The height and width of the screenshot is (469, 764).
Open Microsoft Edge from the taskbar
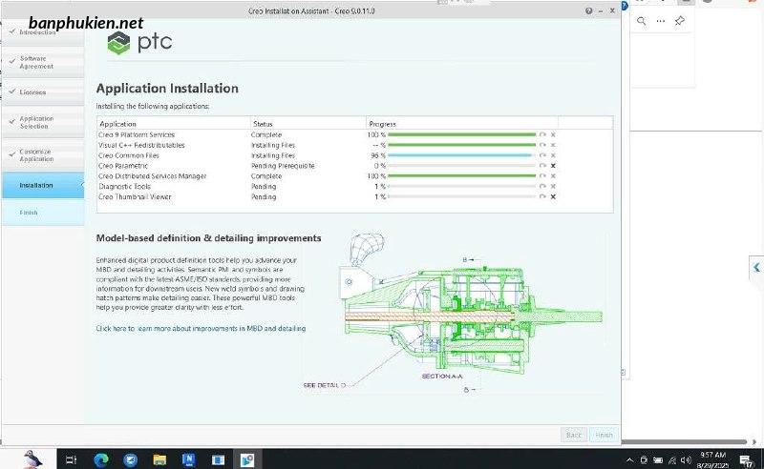[x=101, y=459]
